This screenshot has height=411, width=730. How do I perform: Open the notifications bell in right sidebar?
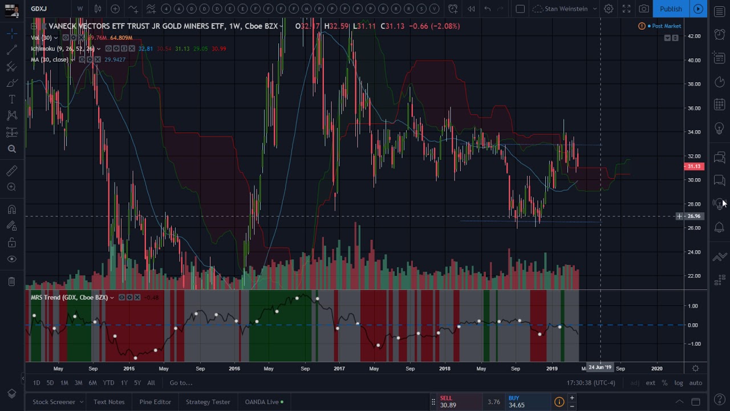[720, 227]
